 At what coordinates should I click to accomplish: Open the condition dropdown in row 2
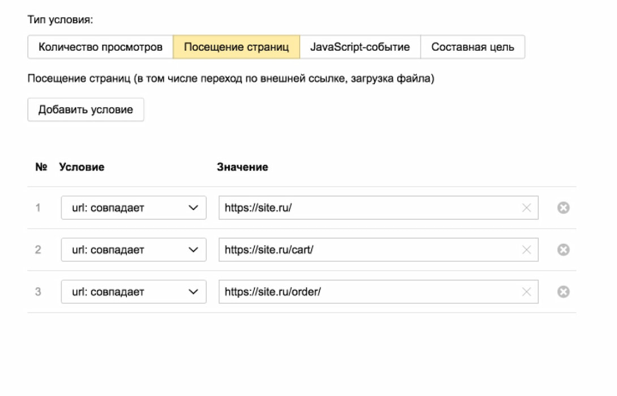tap(134, 249)
